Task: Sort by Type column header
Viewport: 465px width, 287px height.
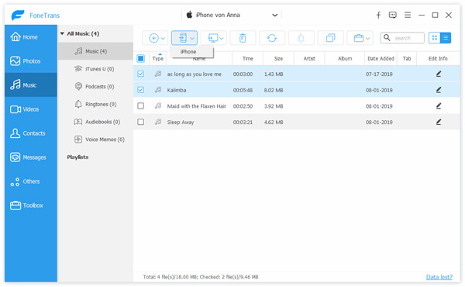Action: click(x=158, y=58)
